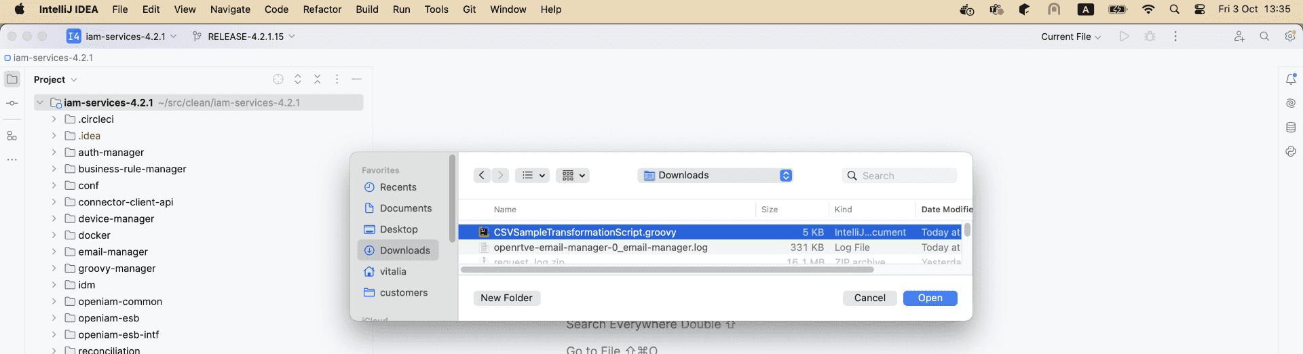Select openrtve-email-manager-0_email-manager.log file

(600, 248)
